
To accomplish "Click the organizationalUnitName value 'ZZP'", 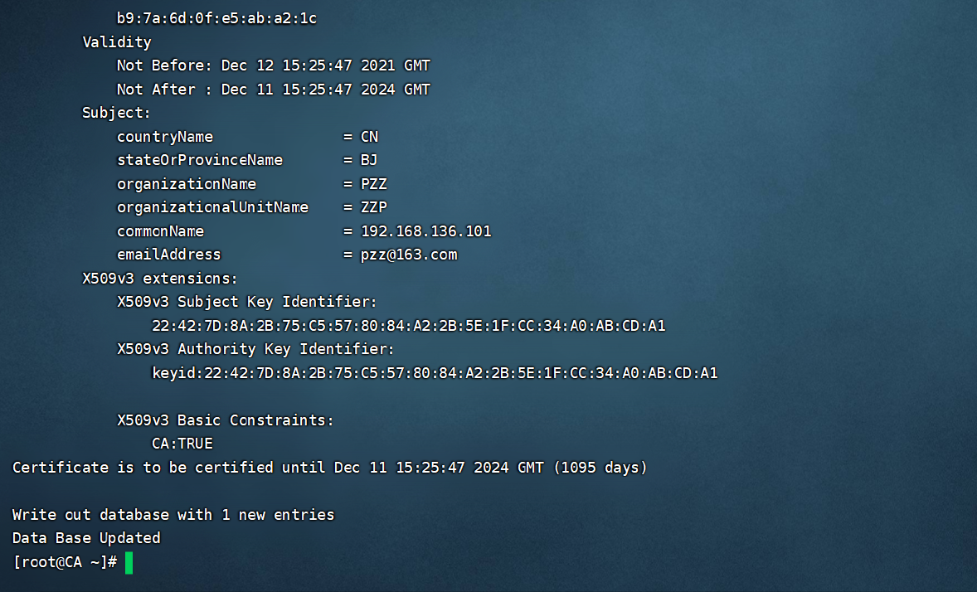I will pos(374,207).
